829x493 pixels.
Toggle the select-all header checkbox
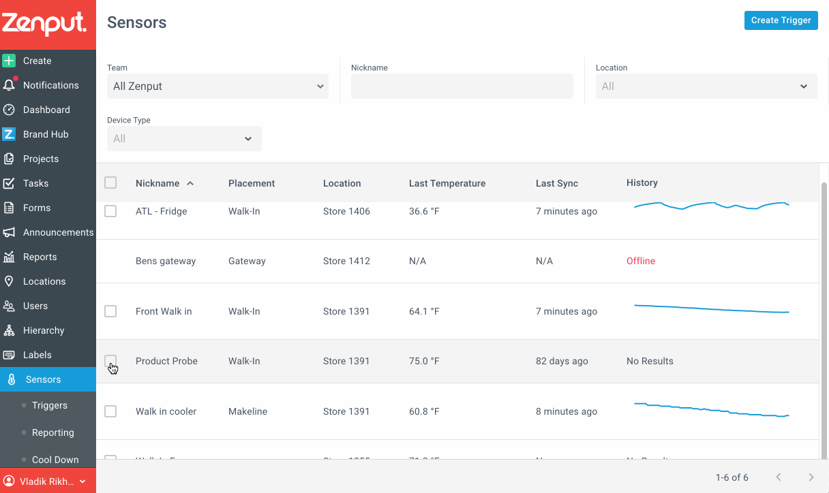[110, 182]
